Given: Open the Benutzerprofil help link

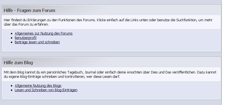Looking at the screenshot, I should coord(26,38).
